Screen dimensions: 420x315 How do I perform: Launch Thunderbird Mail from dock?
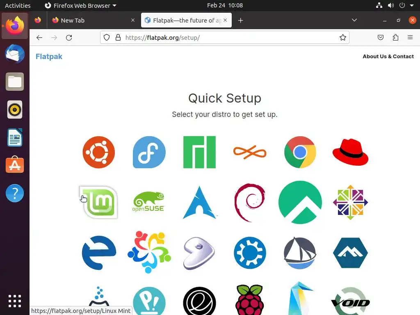pyautogui.click(x=15, y=54)
